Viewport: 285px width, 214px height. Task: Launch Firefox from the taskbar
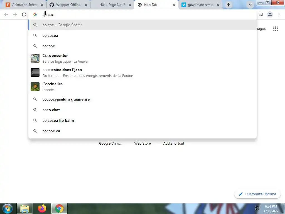[x=42, y=208]
